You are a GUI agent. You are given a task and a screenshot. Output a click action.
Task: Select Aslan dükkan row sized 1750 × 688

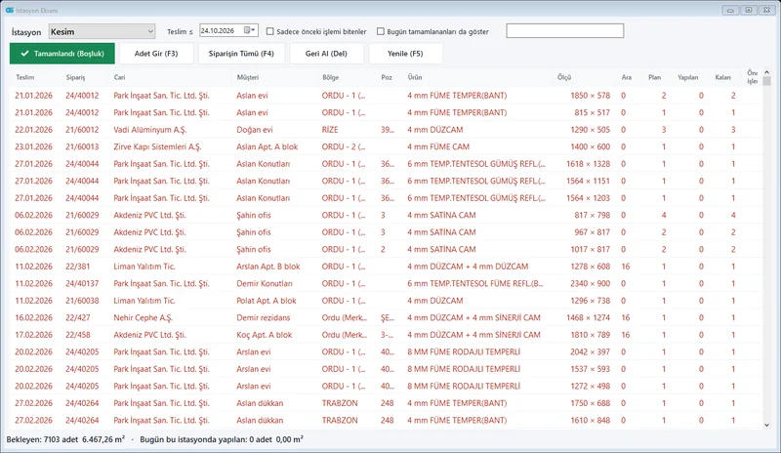(386, 403)
